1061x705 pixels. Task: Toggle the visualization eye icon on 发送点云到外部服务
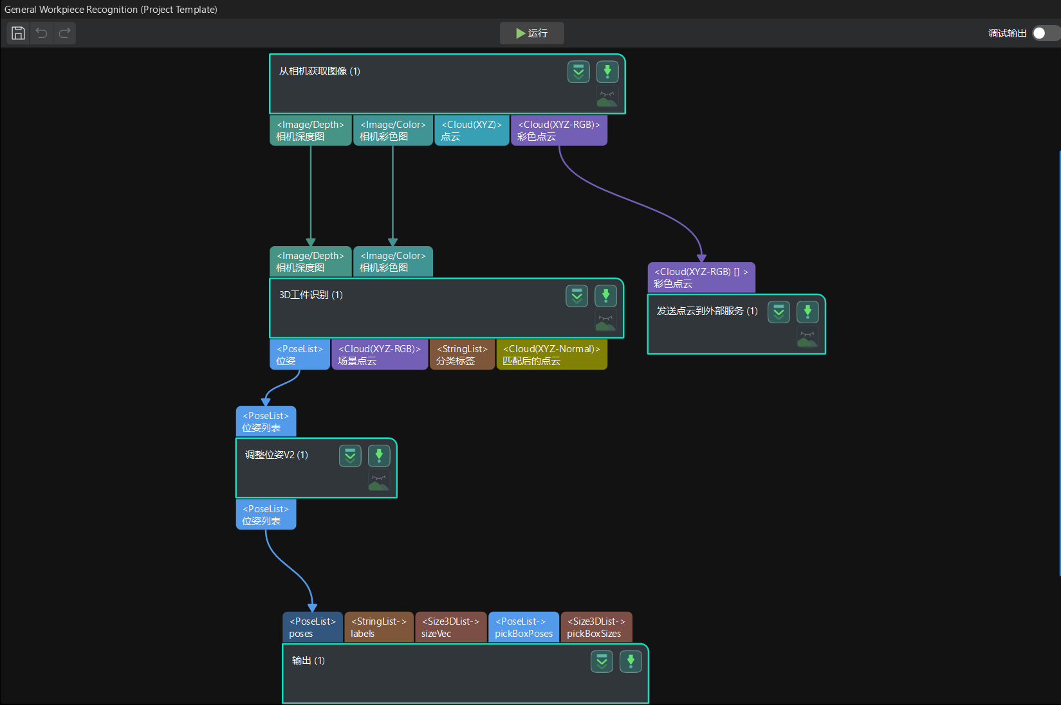pyautogui.click(x=807, y=338)
